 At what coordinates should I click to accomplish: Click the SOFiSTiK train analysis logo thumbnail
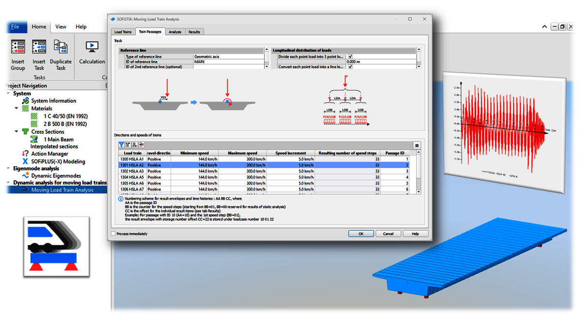point(57,246)
